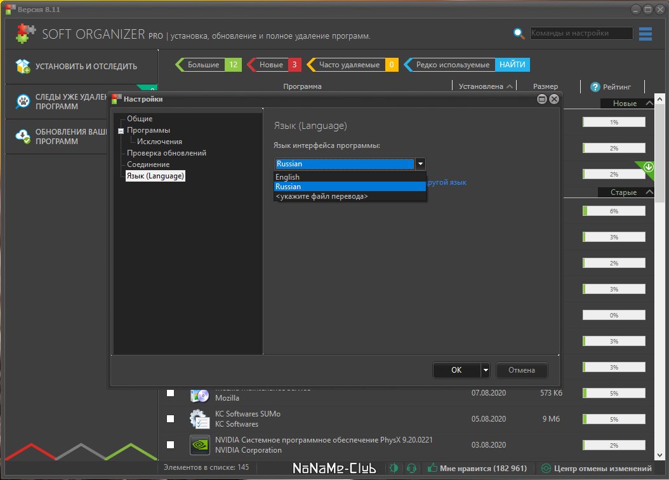The image size is (669, 480).
Task: Tick the checkbox for KC Softwares SUMo
Action: coord(170,419)
